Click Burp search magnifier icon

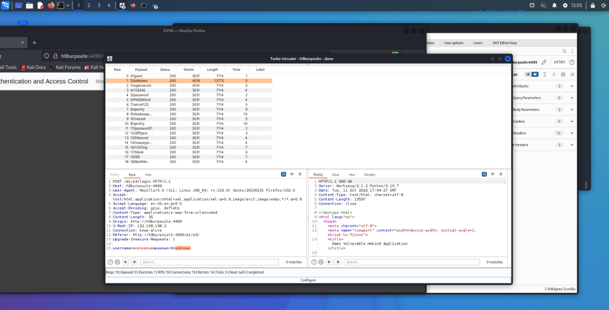[x=565, y=51]
